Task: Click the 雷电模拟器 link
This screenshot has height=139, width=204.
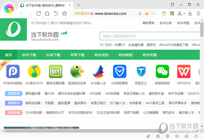Action: 34,93
